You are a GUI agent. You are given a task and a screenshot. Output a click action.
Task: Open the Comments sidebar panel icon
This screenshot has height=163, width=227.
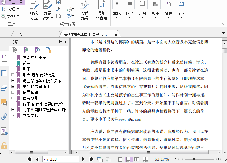[x=4, y=102]
